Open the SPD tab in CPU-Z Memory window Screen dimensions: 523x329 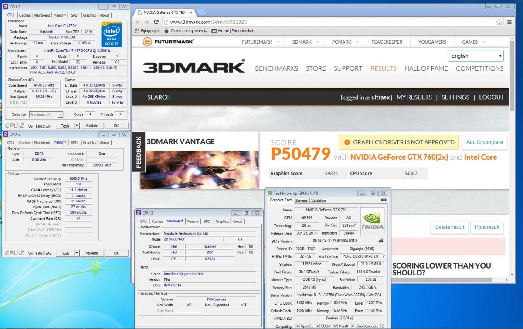pyautogui.click(x=74, y=142)
